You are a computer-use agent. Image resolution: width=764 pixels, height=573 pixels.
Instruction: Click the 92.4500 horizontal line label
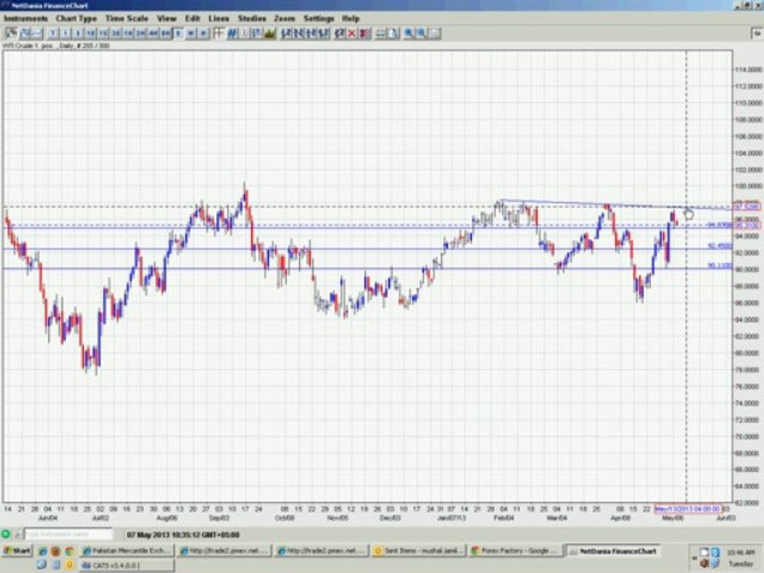(x=719, y=246)
